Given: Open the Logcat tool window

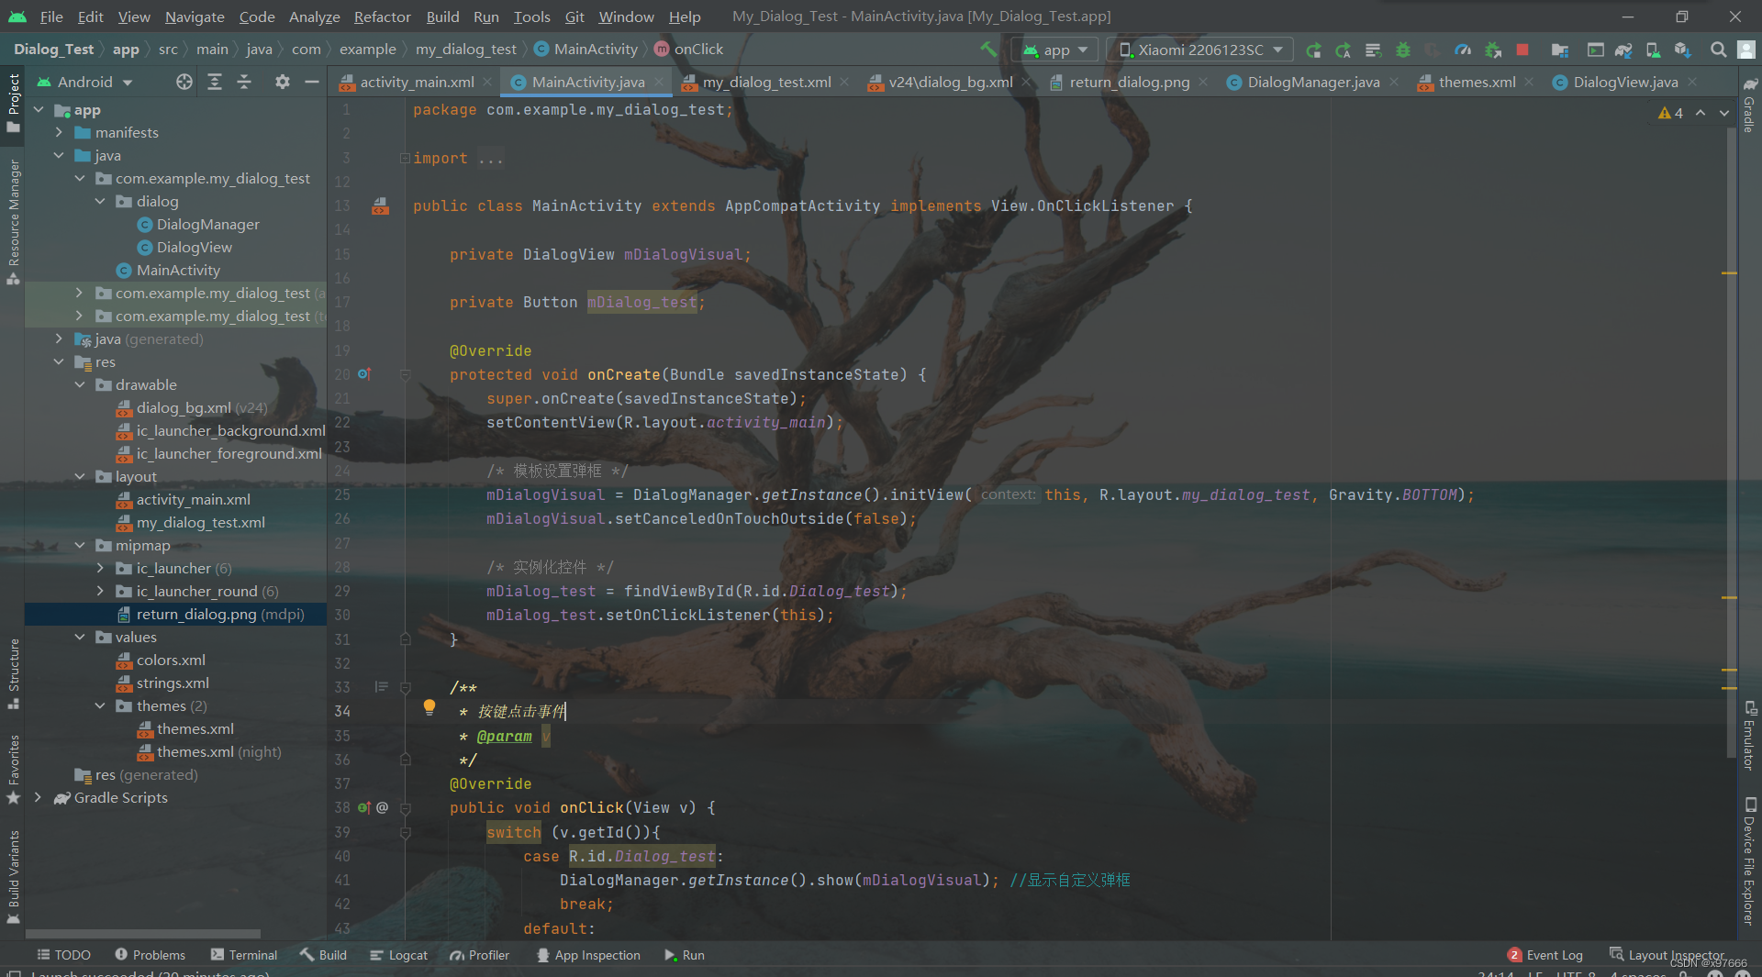Looking at the screenshot, I should (398, 955).
